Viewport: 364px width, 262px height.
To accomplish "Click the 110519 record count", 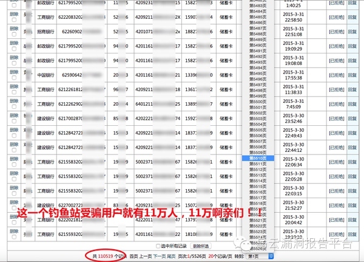I will point(106,256).
